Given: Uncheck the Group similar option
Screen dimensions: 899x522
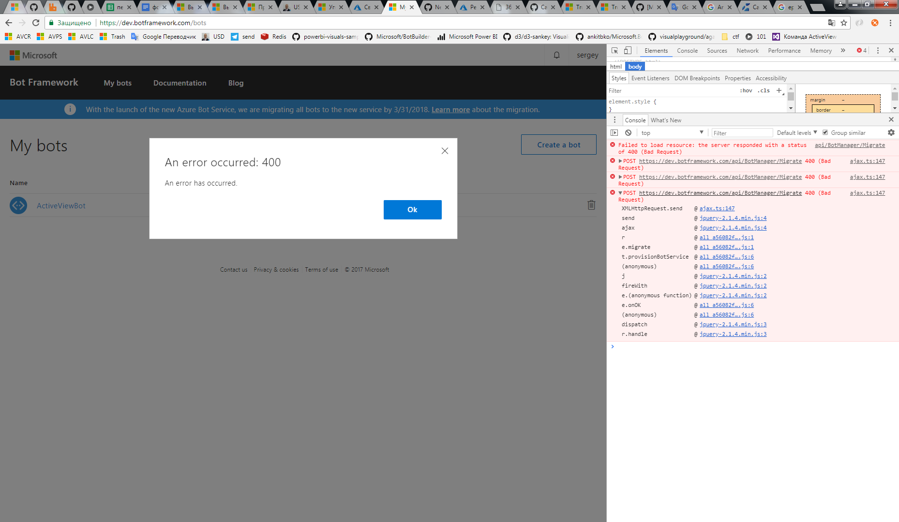Looking at the screenshot, I should (x=825, y=132).
